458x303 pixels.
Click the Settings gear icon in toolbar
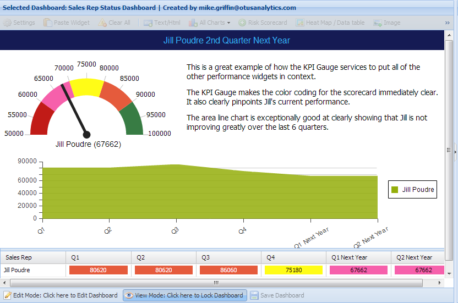tap(8, 23)
